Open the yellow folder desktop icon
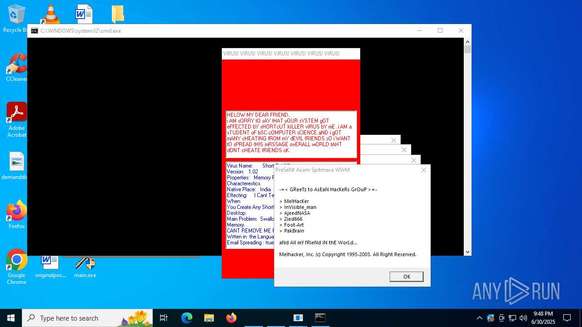 118,14
